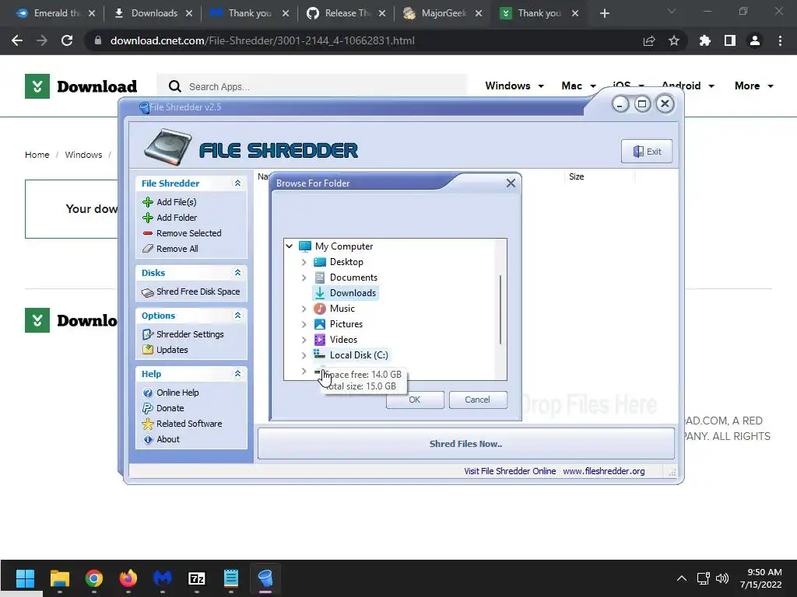Bookmark this page with the star icon
Image resolution: width=797 pixels, height=597 pixels.
tap(674, 40)
